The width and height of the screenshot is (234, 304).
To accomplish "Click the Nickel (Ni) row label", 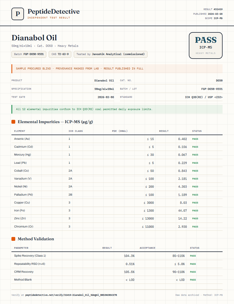I will pyautogui.click(x=21, y=187).
